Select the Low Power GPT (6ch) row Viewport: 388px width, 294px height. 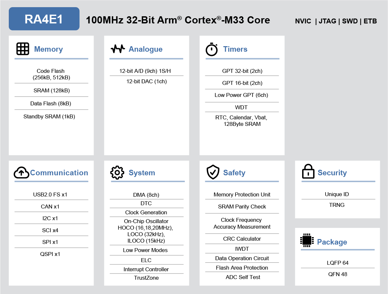tap(242, 95)
